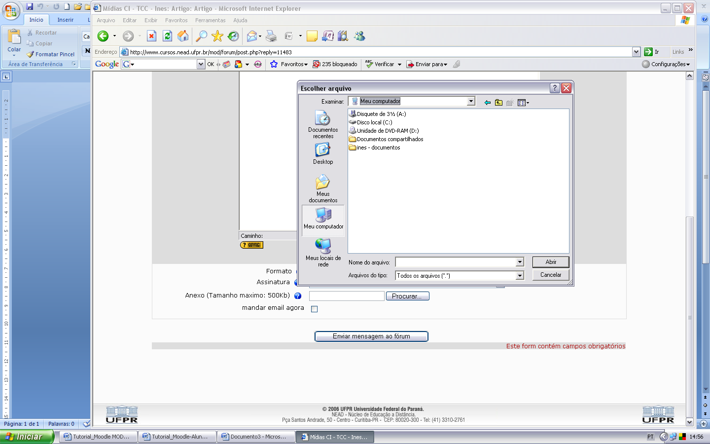Click the Anexo file path input field
This screenshot has height=444, width=710.
coord(347,296)
